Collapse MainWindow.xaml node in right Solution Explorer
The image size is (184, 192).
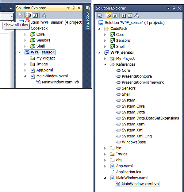click(105, 178)
